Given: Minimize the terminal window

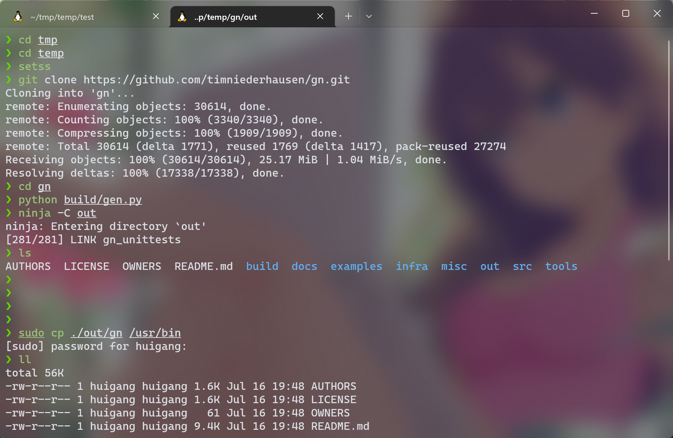Looking at the screenshot, I should point(594,14).
